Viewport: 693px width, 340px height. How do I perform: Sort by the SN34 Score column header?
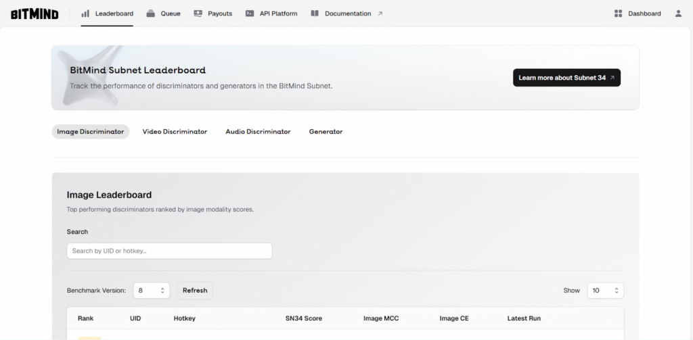pos(304,318)
